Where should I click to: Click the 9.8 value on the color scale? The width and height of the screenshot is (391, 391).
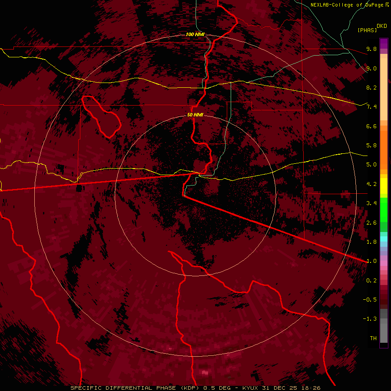tap(371, 49)
